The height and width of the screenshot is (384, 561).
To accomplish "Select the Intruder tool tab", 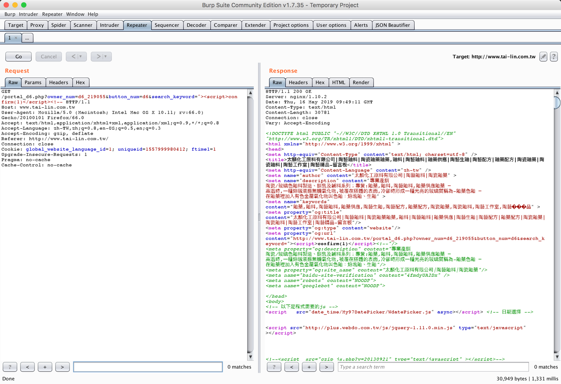I will [x=110, y=25].
